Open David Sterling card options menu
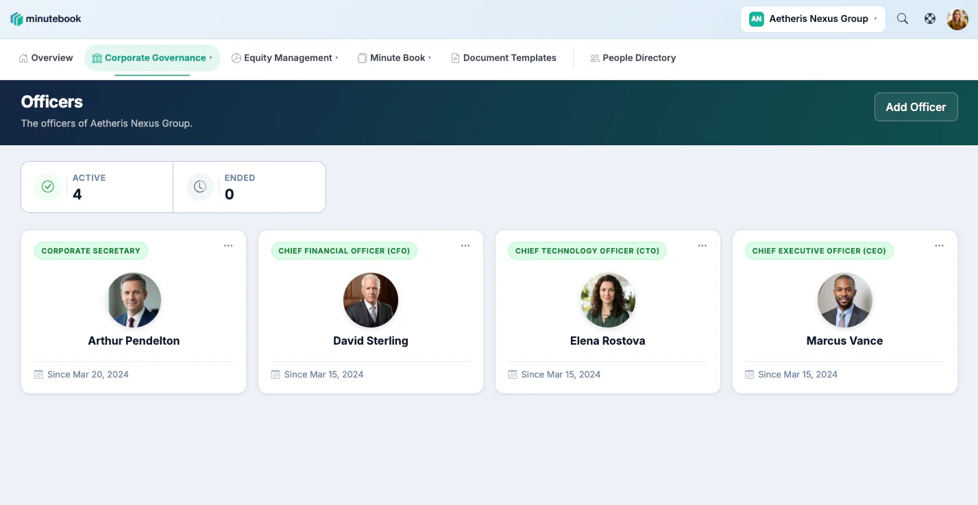The width and height of the screenshot is (978, 505). click(465, 246)
